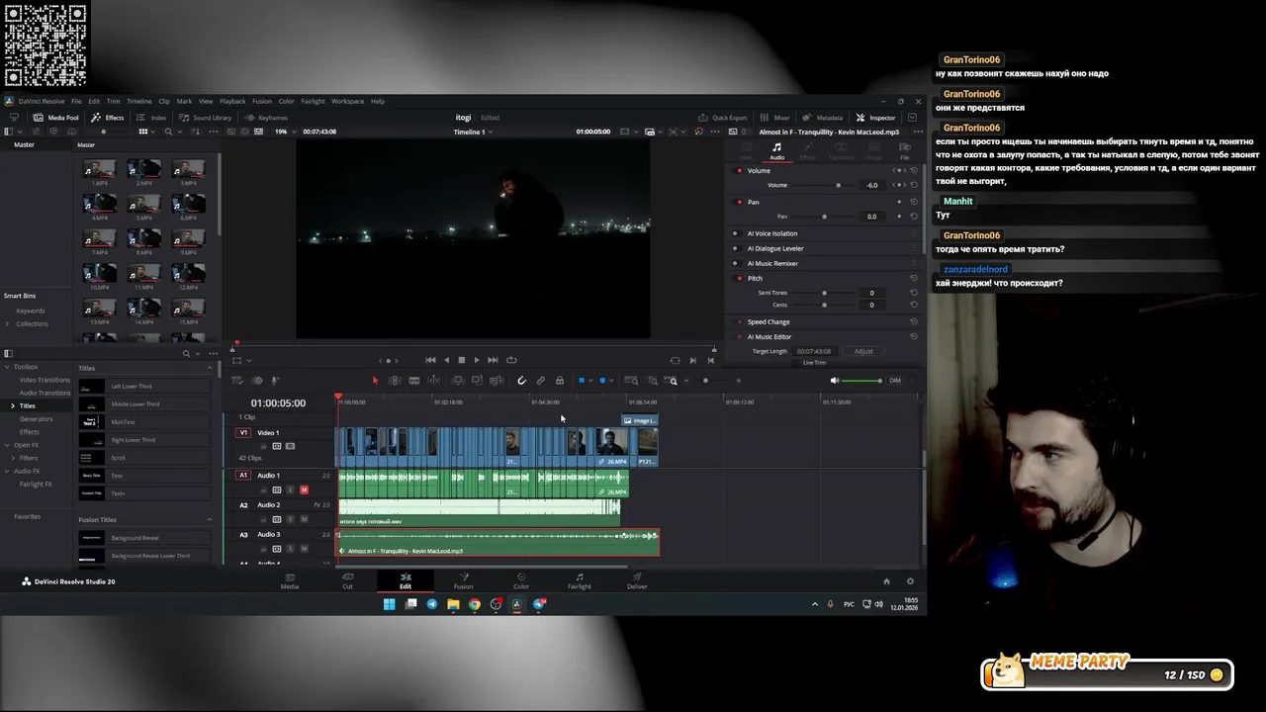Toggle the position lock padlock icon
The image size is (1266, 712).
[x=559, y=381]
